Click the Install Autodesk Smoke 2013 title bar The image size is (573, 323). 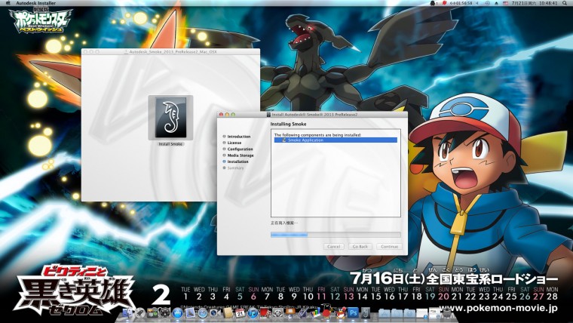click(x=312, y=115)
